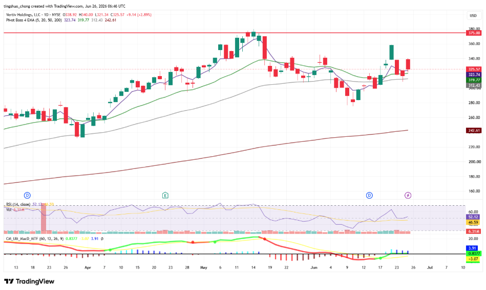Image resolution: width=486 pixels, height=290 pixels.
Task: Click the 260.00 price scale label
Action: coord(474,117)
